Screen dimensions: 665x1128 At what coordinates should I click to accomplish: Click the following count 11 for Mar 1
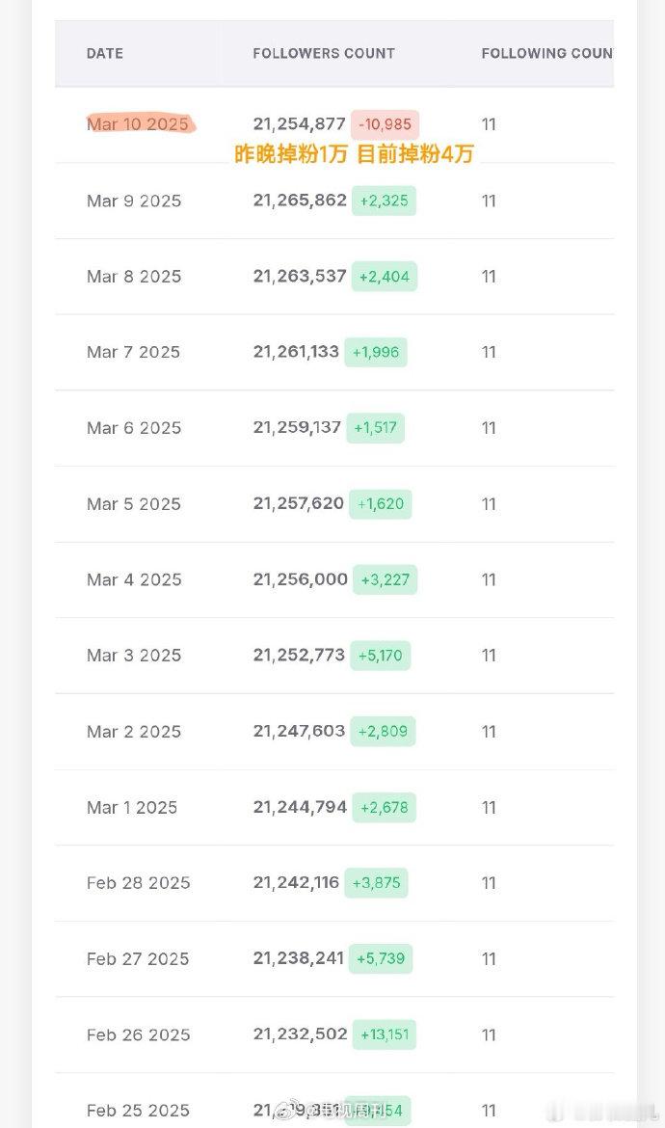[489, 807]
